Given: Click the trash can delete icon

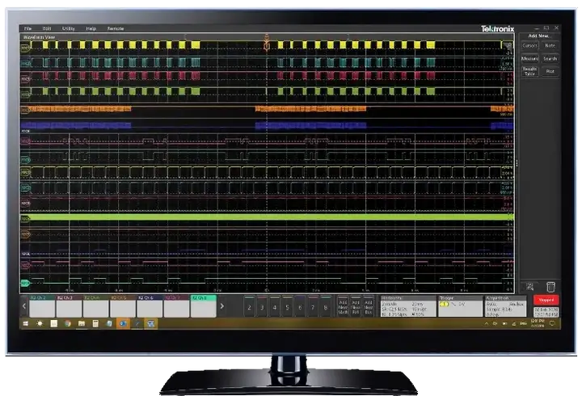Looking at the screenshot, I should click(550, 287).
